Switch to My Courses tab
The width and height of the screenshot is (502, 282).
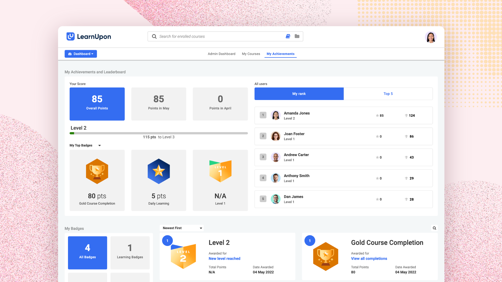(x=251, y=54)
